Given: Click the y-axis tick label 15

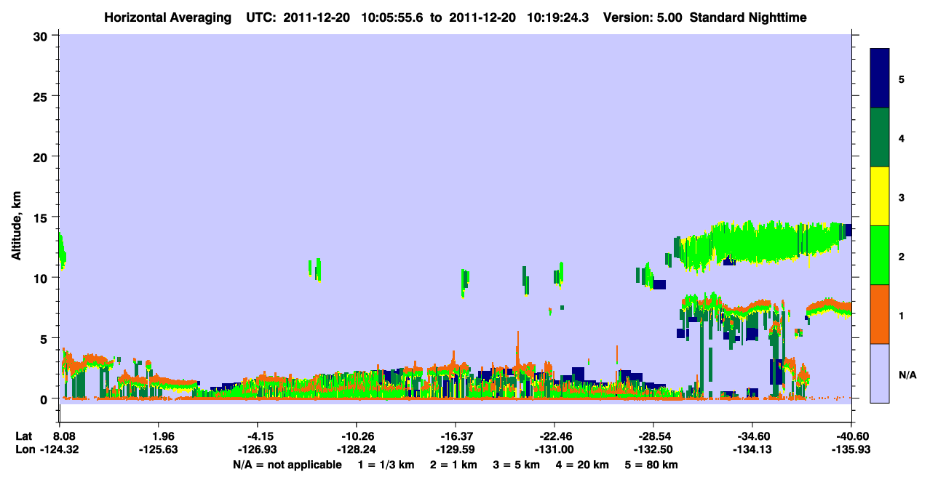Looking at the screenshot, I should (41, 217).
